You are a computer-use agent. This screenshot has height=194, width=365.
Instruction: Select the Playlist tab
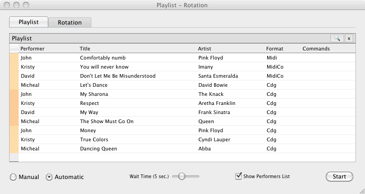pyautogui.click(x=29, y=22)
